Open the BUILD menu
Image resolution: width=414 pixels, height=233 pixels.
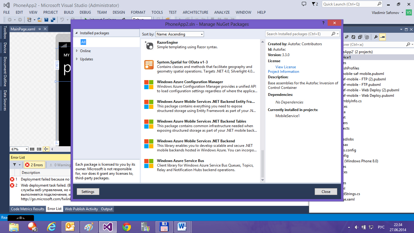[69, 12]
